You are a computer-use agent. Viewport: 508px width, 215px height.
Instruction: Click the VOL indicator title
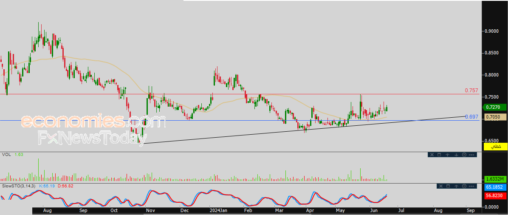(6, 155)
